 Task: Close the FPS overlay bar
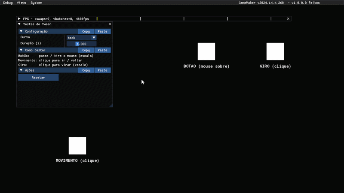288,19
